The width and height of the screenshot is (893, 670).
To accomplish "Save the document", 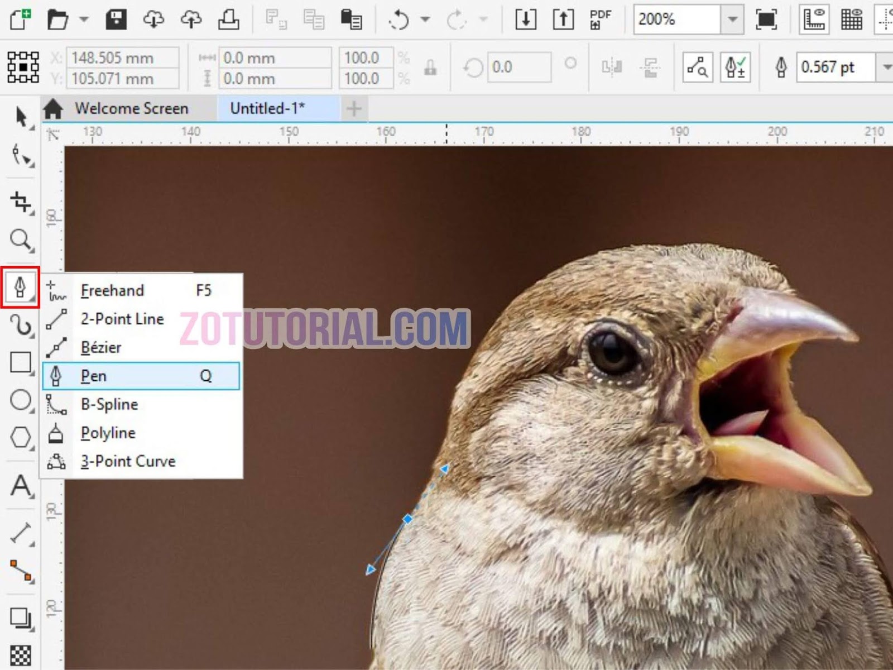I will coord(116,20).
